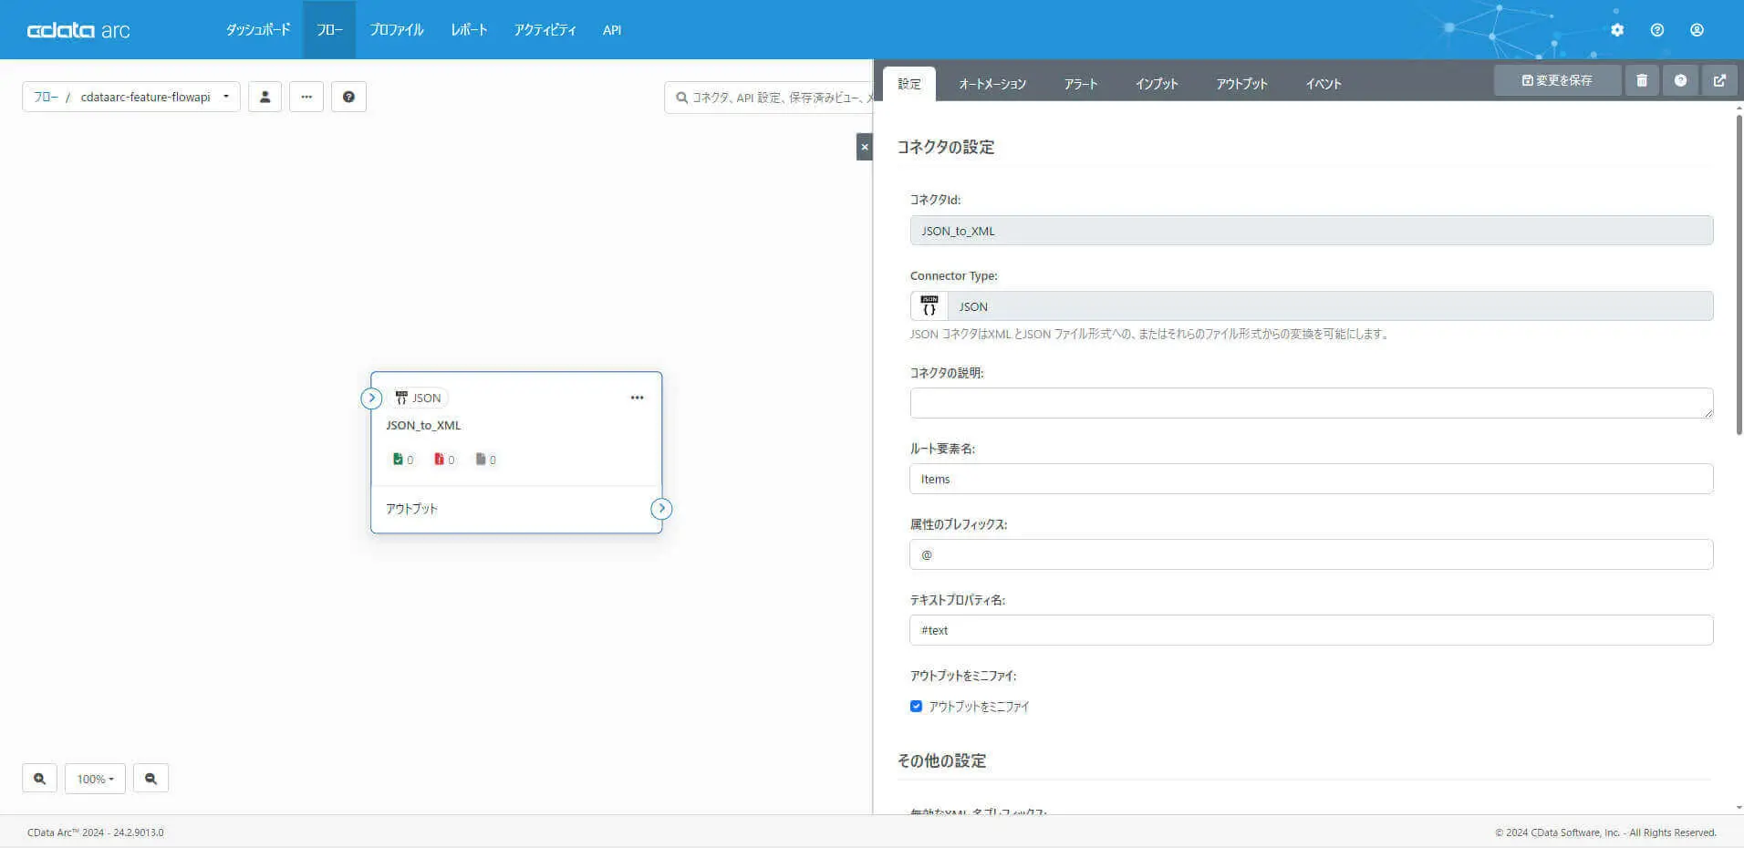Click the 変更を保存 button
1744x848 pixels.
click(1557, 80)
